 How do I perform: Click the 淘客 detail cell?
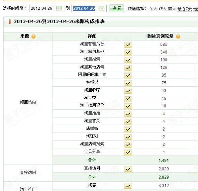tap(92, 185)
